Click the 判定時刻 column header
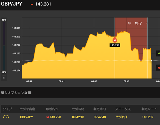 coord(100,109)
